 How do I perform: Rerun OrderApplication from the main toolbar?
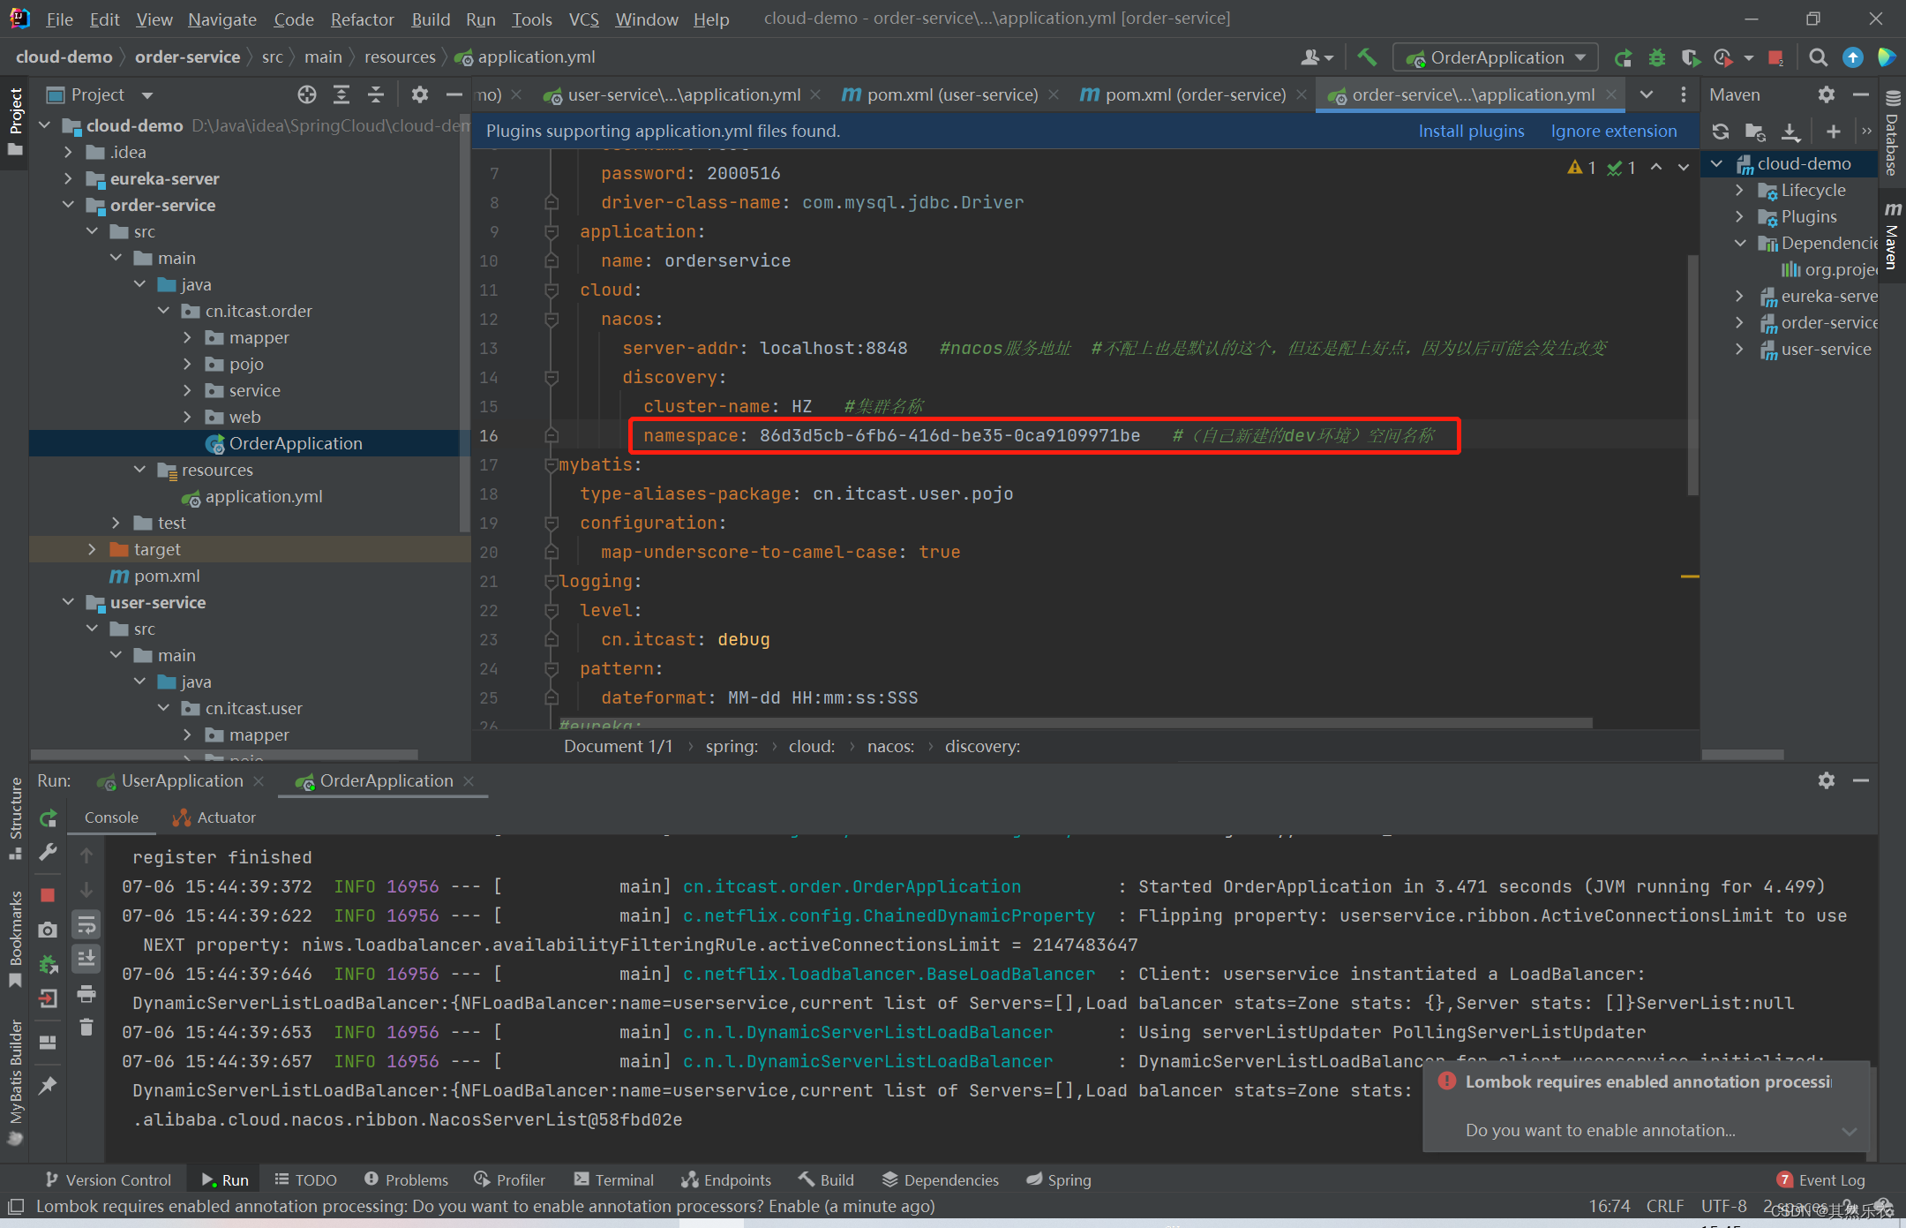(x=1623, y=57)
